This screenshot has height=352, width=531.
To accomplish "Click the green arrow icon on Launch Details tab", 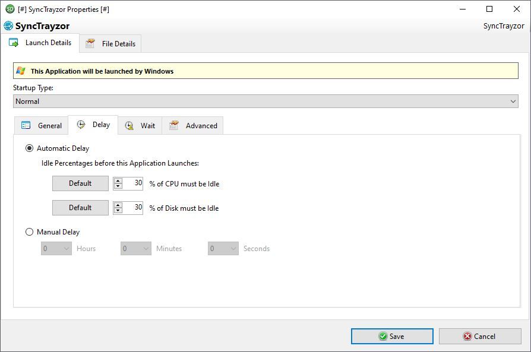I will click(x=15, y=42).
